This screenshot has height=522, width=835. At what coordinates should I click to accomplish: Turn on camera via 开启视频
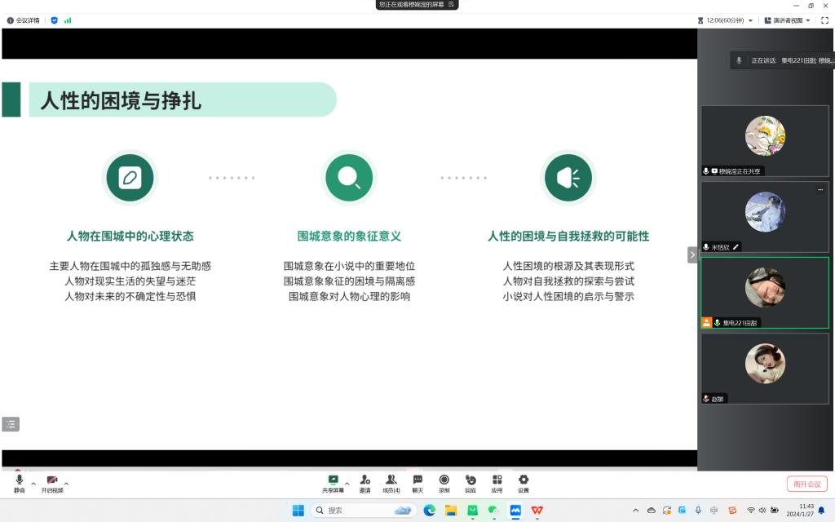[52, 483]
